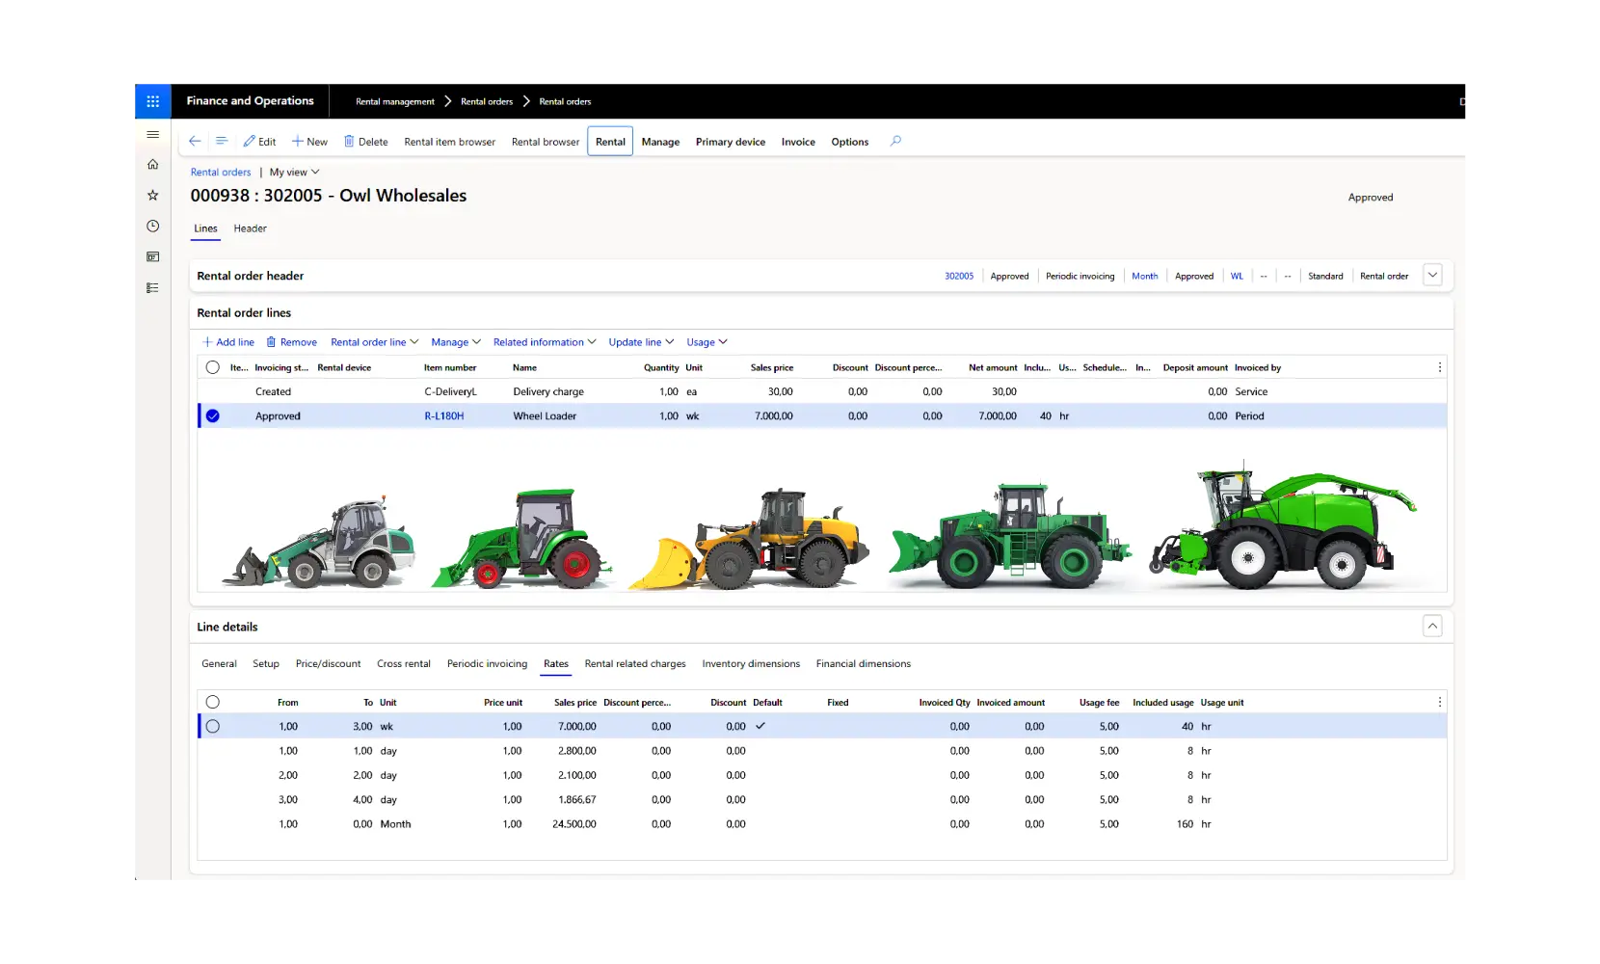The width and height of the screenshot is (1600, 964).
Task: Open Related information dropdown
Action: 545,342
